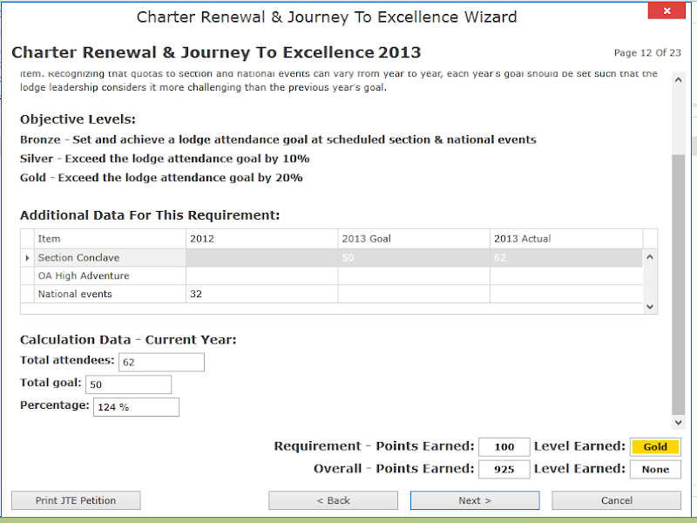
Task: Click Requirement Points Earned box showing 100
Action: (504, 446)
